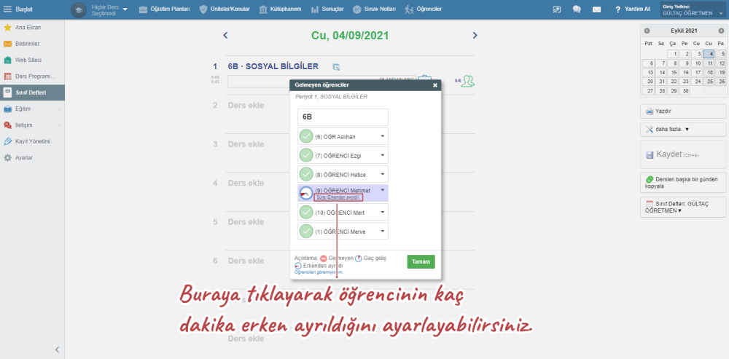Open the envelope messages icon in header
729x359 pixels.
pyautogui.click(x=596, y=9)
